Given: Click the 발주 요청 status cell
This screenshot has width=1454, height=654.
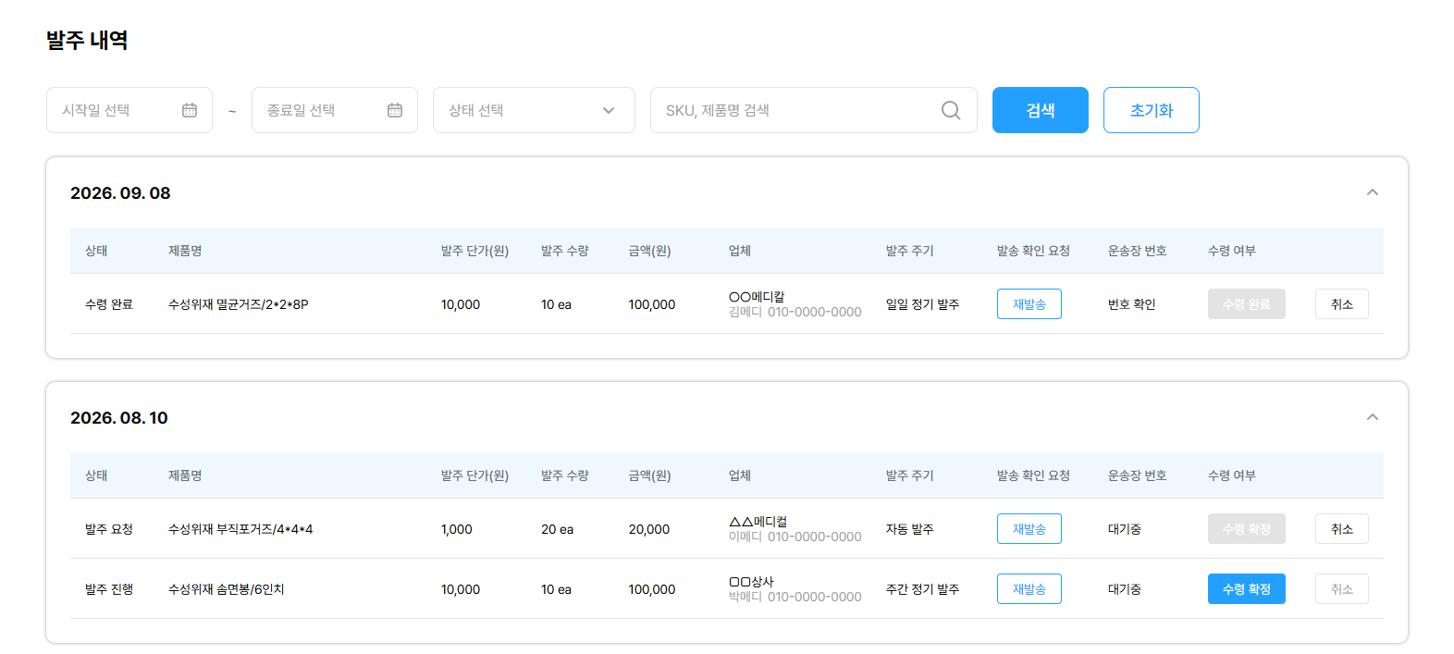Looking at the screenshot, I should [x=109, y=529].
